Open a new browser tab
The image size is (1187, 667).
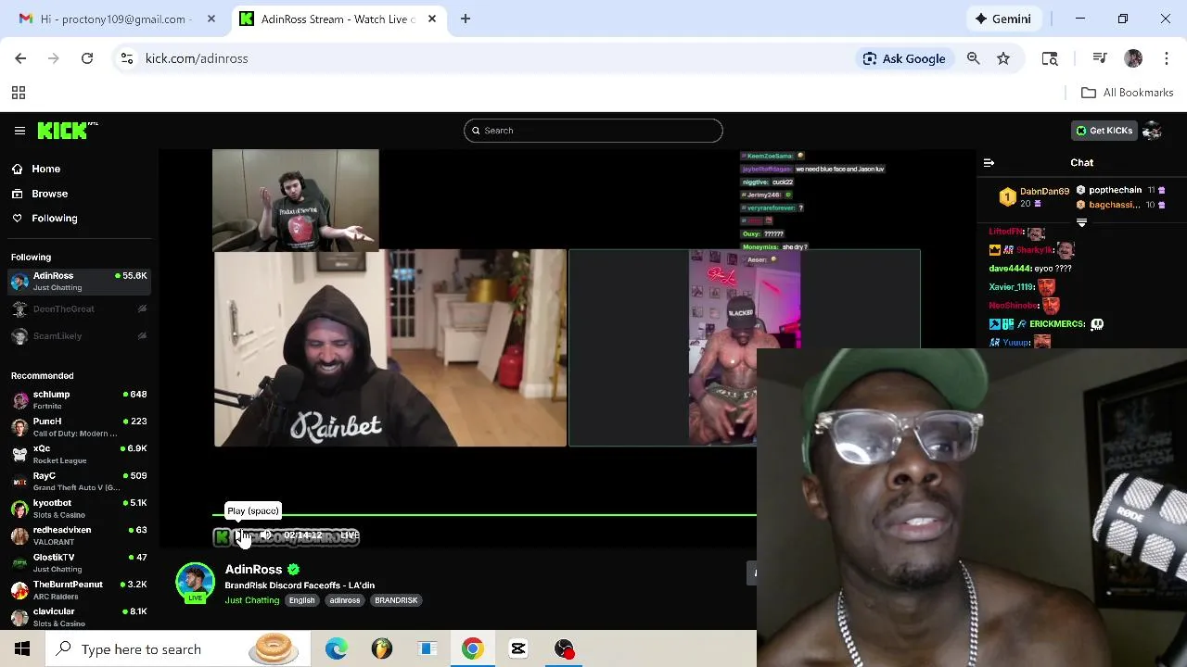(466, 19)
